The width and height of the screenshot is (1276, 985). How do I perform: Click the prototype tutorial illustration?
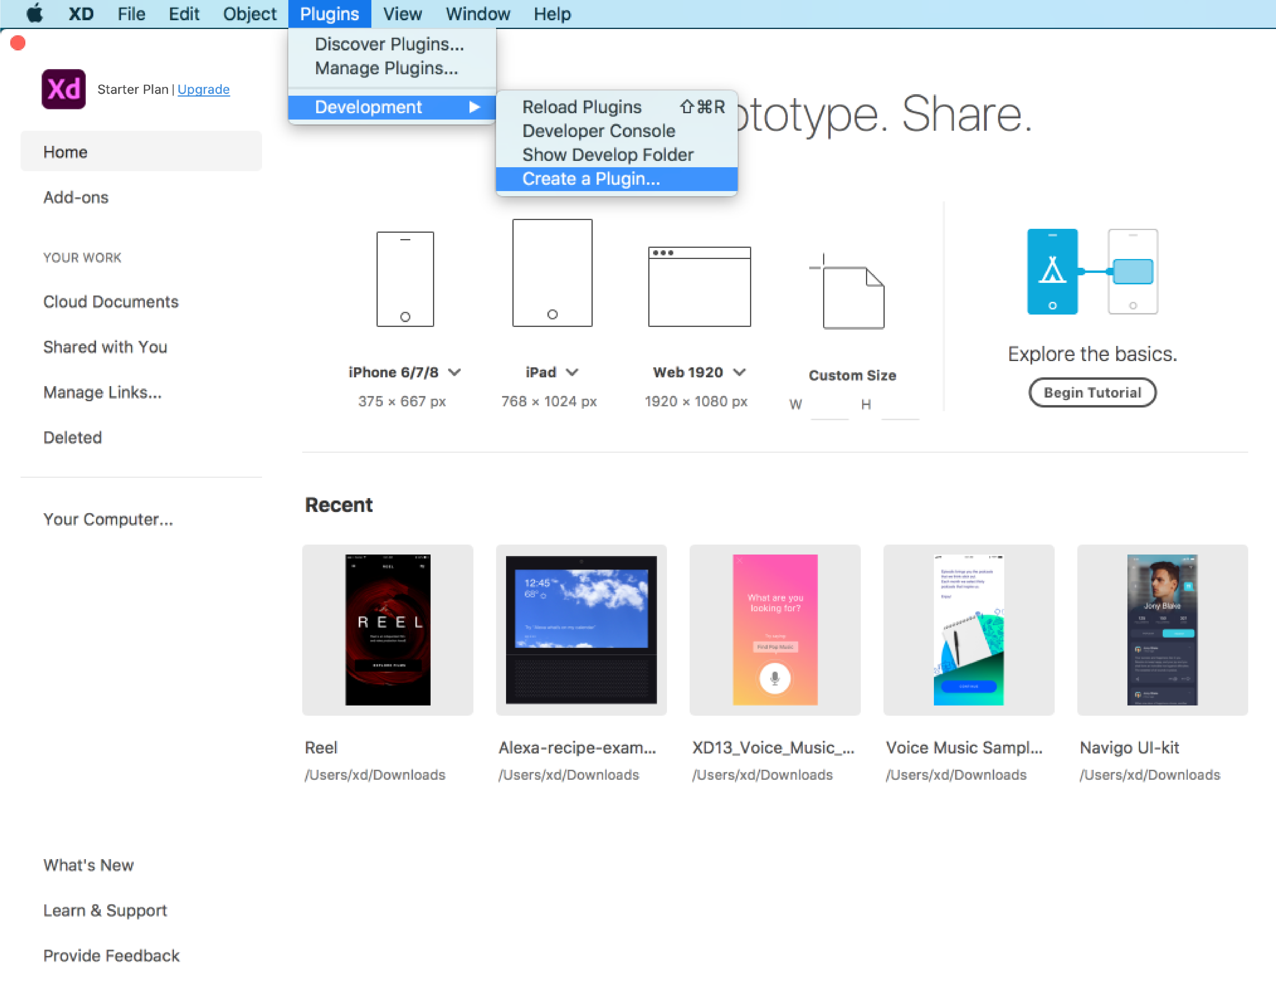click(1092, 271)
